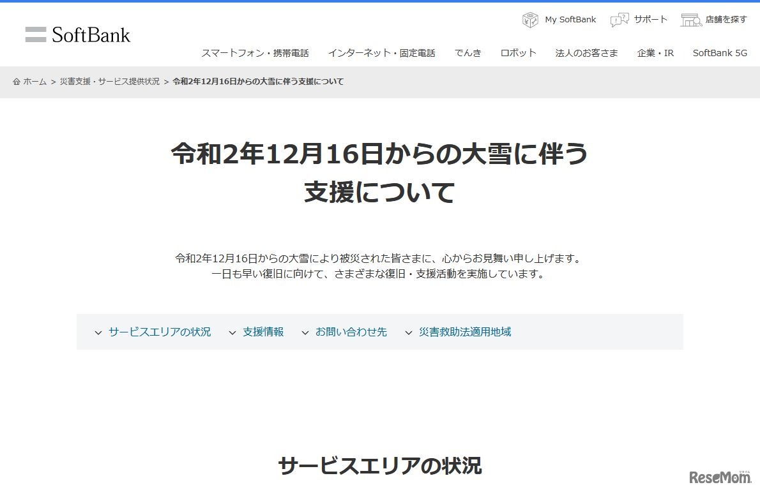Click chevron beside 災害救助法適用地域
The image size is (760, 492).
click(x=409, y=332)
